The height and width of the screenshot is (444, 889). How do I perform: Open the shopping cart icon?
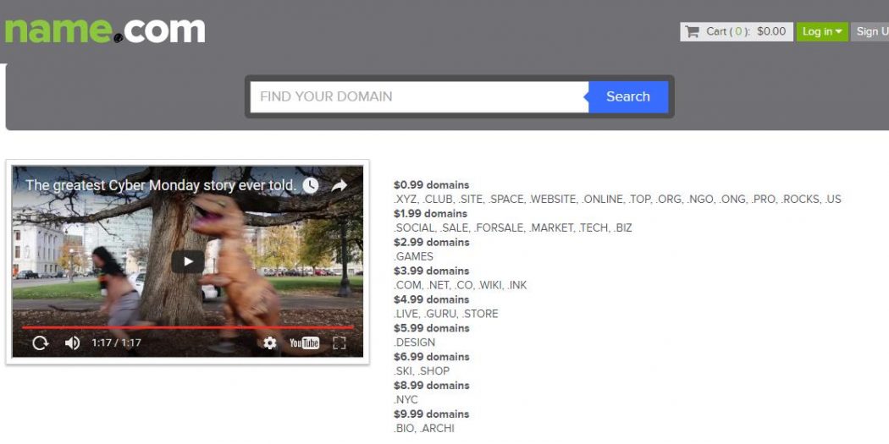click(x=693, y=32)
